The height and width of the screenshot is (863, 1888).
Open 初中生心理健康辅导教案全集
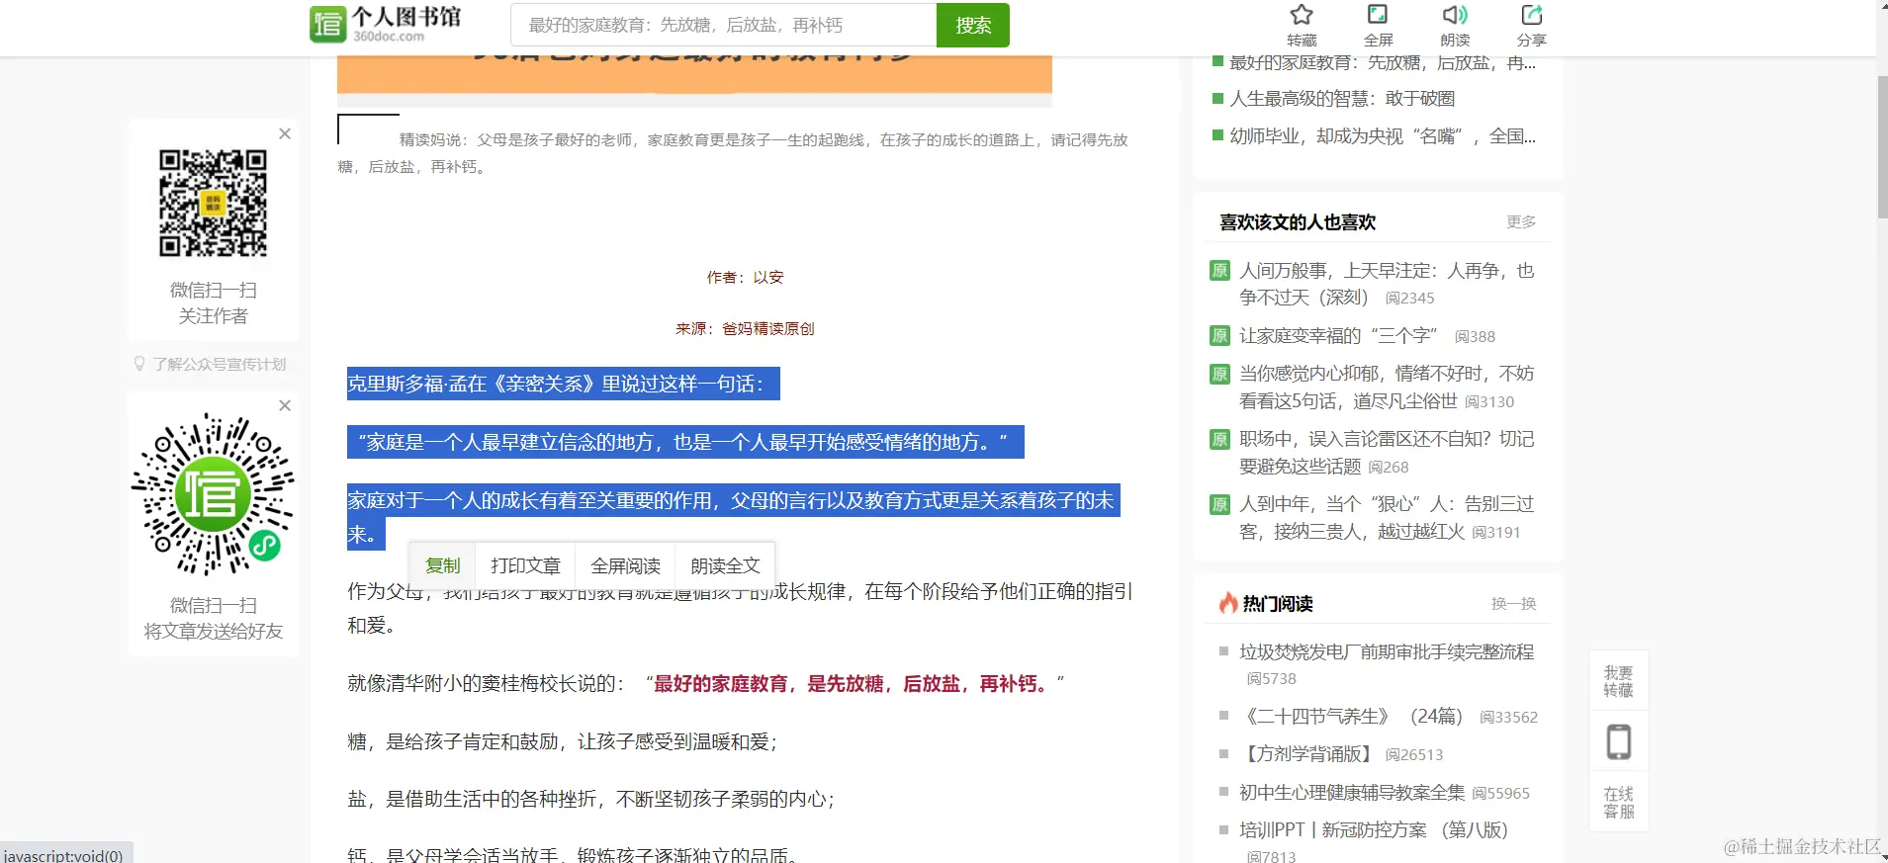click(x=1352, y=792)
